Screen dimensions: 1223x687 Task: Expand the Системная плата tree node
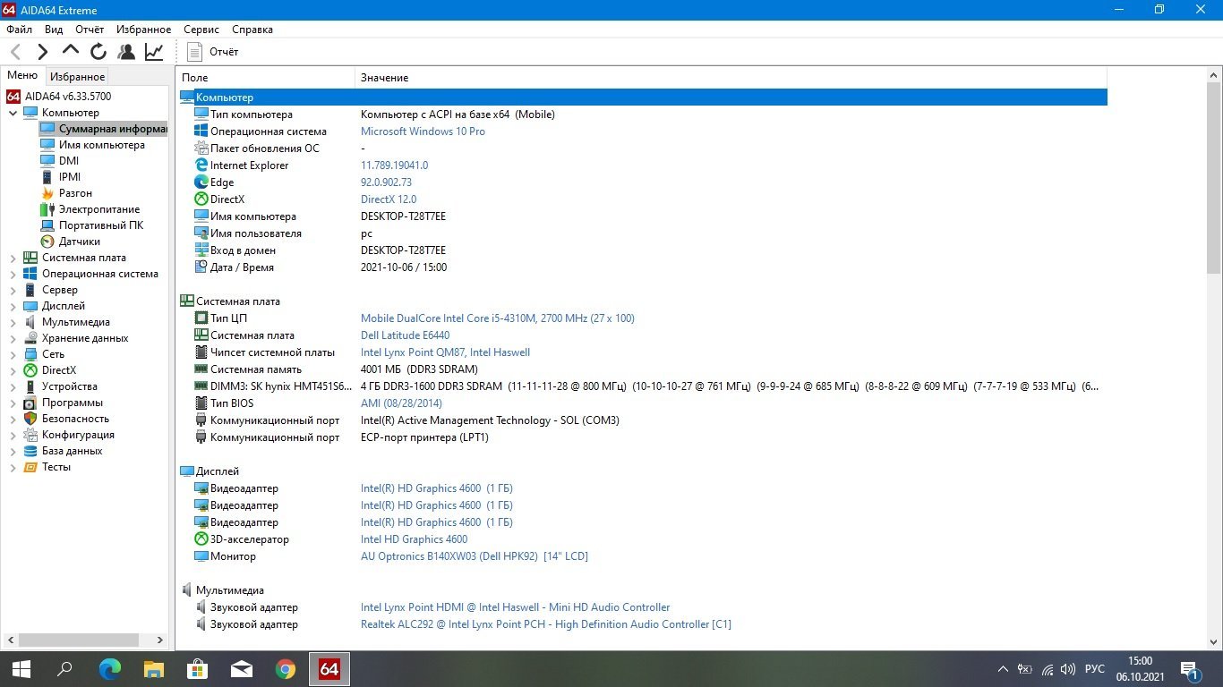[13, 258]
